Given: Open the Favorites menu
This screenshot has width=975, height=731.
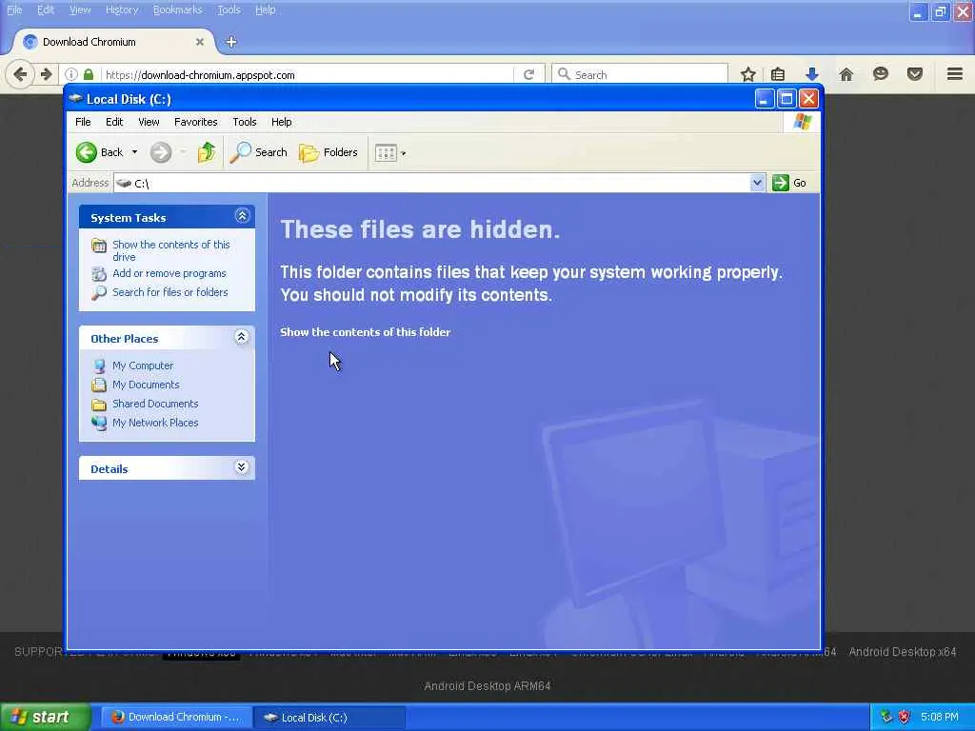Looking at the screenshot, I should [196, 122].
